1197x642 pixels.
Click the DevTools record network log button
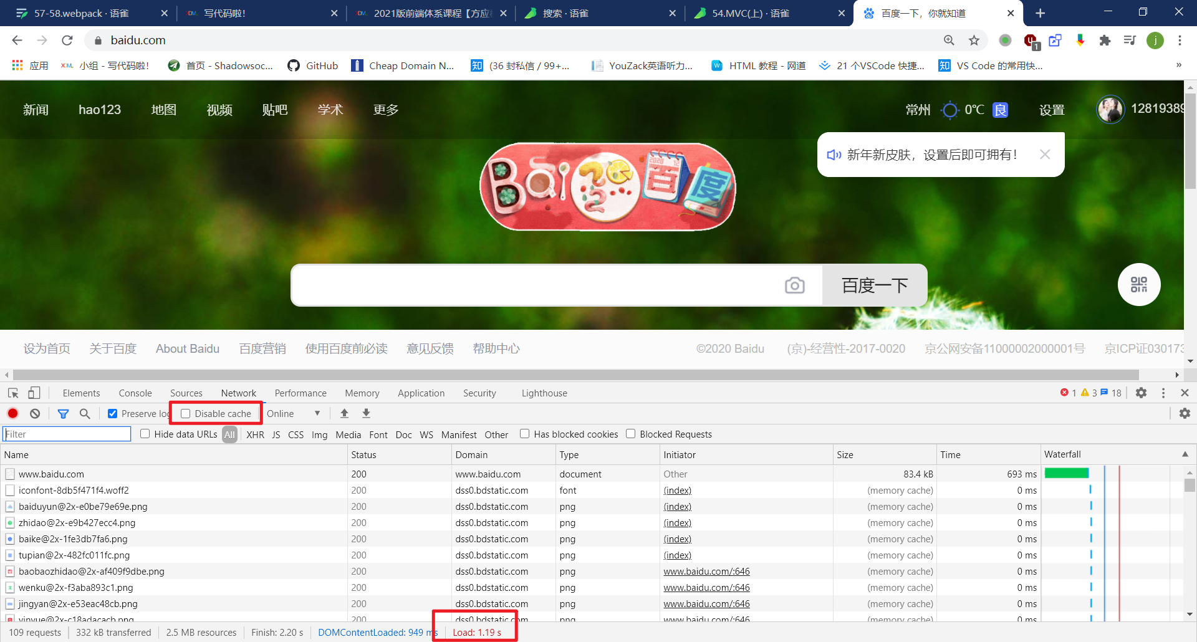(12, 413)
